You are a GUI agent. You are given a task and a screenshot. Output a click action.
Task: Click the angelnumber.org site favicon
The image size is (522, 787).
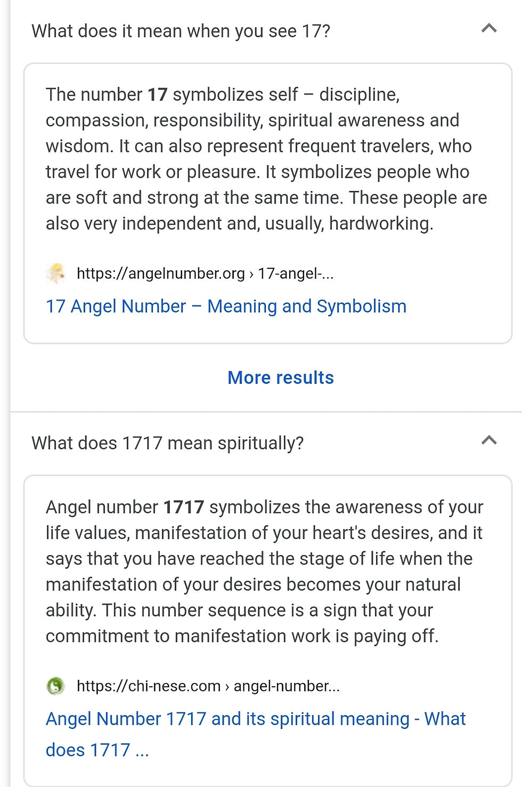[x=55, y=273]
